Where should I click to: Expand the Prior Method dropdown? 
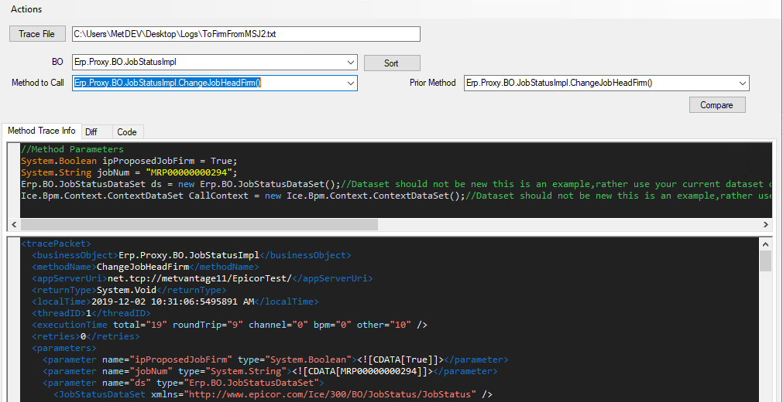(x=742, y=83)
